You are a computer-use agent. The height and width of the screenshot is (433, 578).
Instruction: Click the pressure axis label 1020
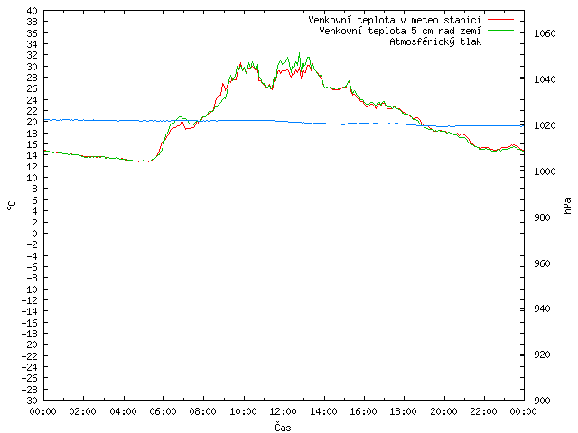click(545, 125)
